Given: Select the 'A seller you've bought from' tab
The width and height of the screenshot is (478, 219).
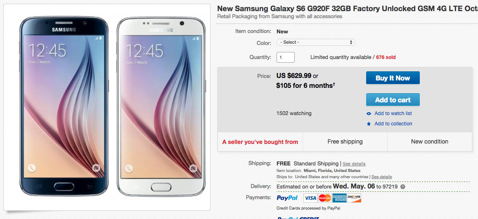Looking at the screenshot, I should click(x=260, y=142).
